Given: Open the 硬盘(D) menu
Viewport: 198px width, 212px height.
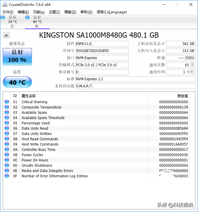Looking at the screenshot, I should pos(70,12).
